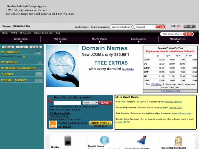The image size is (199, 149).
Task: Click the 10 yrs column header
Action: (189, 55)
